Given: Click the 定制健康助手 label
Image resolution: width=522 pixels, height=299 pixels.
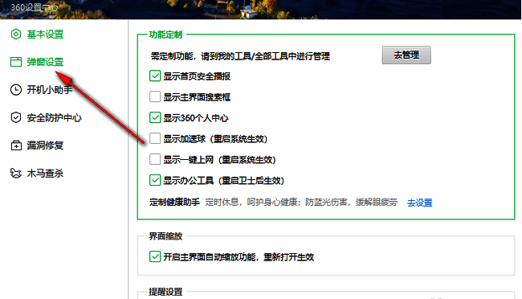Looking at the screenshot, I should pyautogui.click(x=174, y=203).
